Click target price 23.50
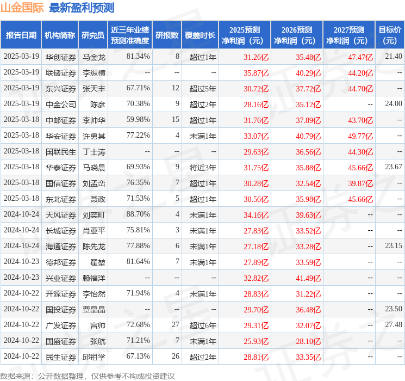 pos(394,309)
